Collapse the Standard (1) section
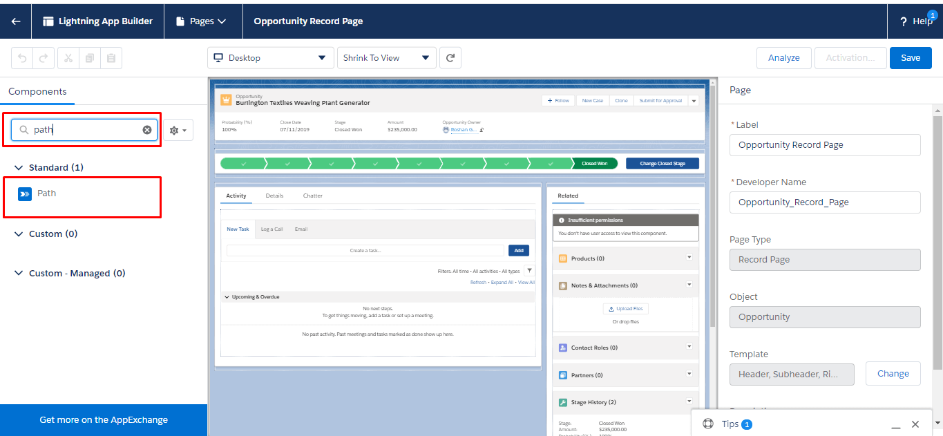Screen dimensions: 943x436 tap(19, 168)
